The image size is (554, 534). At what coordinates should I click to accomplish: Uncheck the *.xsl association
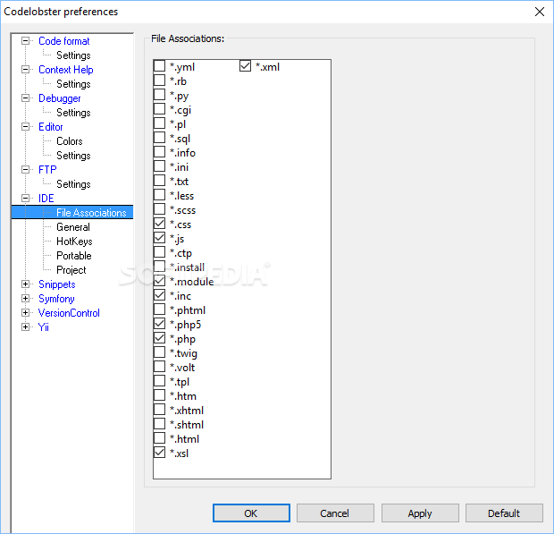pos(159,453)
